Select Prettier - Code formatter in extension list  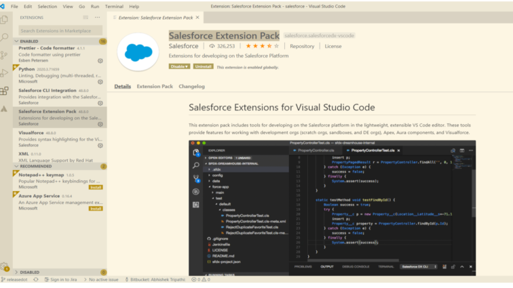[60, 54]
